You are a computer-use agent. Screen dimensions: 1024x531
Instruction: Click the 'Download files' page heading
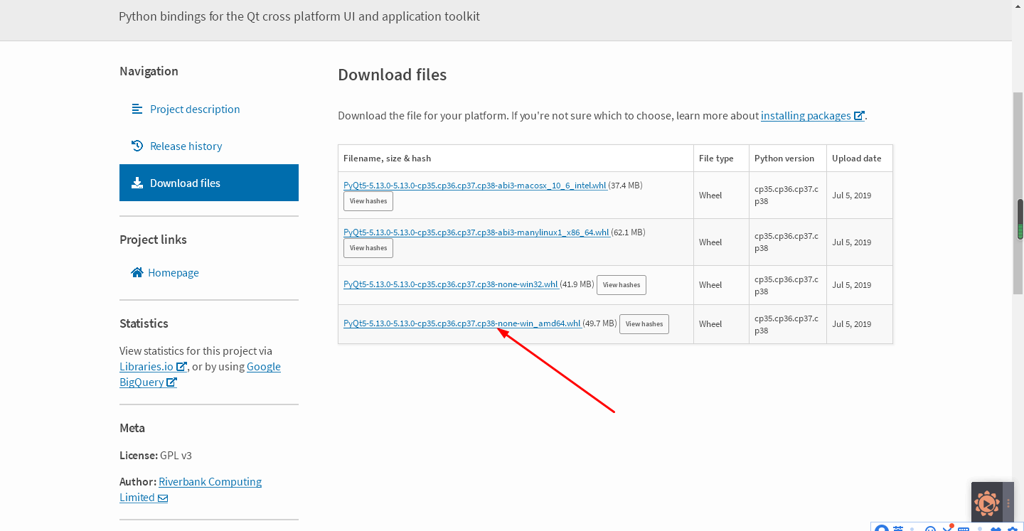(393, 75)
